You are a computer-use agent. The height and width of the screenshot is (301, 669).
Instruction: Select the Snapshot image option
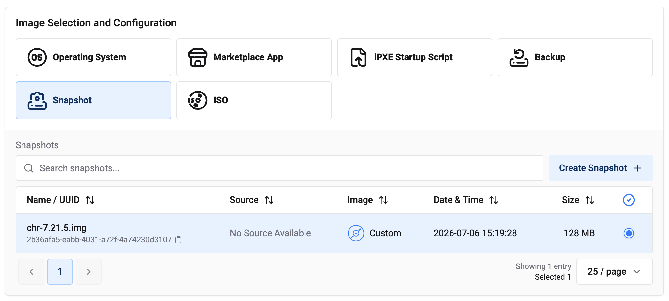[93, 100]
